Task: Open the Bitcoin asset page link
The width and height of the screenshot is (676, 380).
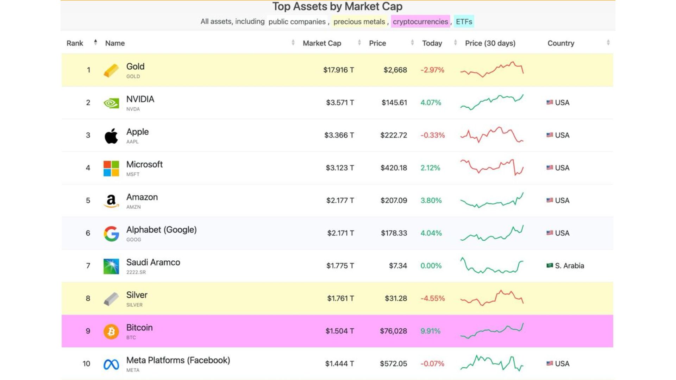Action: (x=139, y=327)
